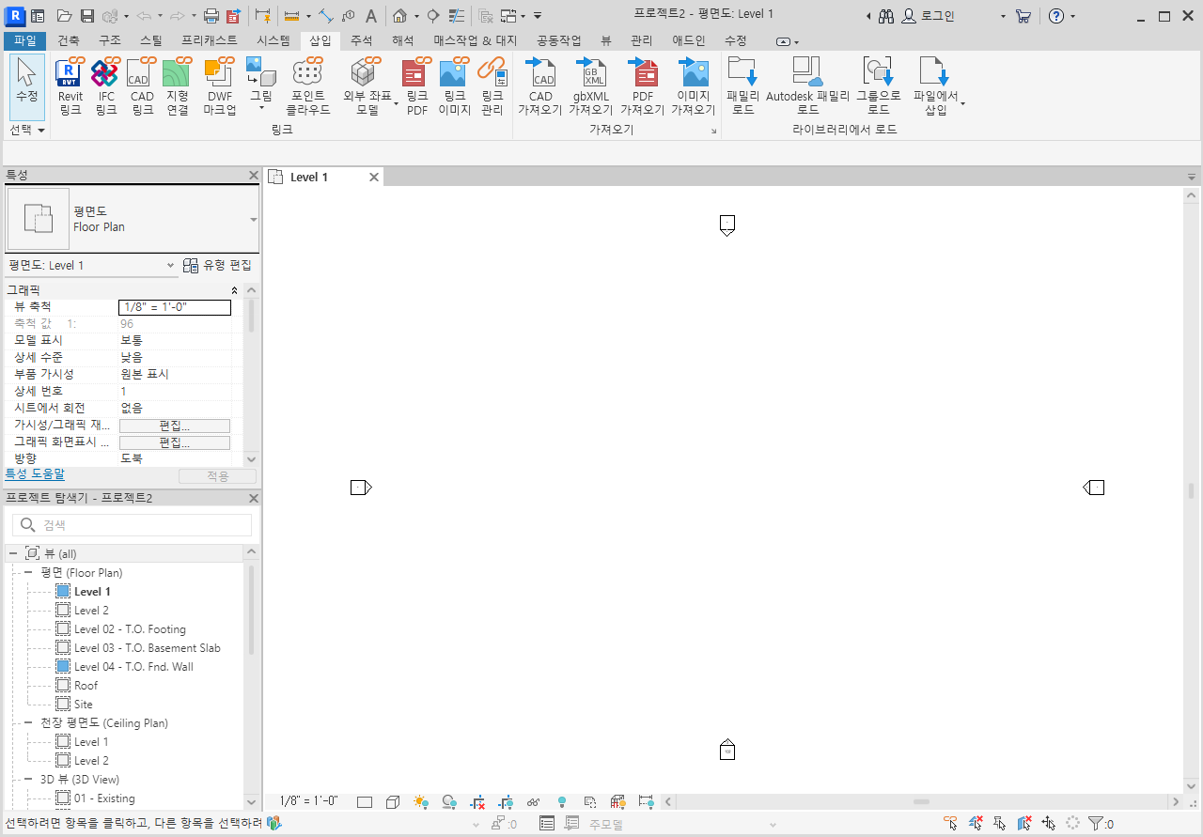Select the 링크 PDF tool
The image size is (1203, 837).
point(417,86)
